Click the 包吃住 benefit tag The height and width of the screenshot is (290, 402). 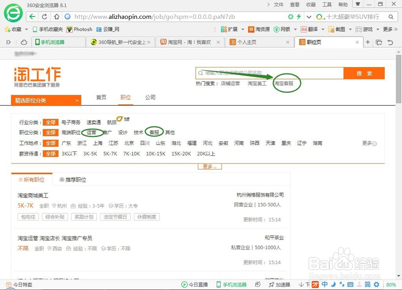tap(28, 217)
